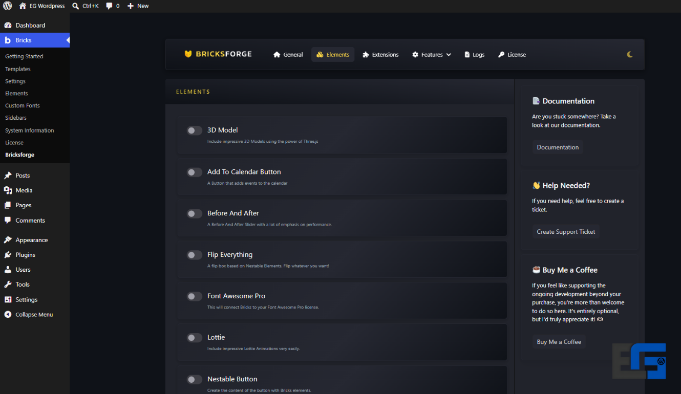Click the Plugins plug icon

8,255
